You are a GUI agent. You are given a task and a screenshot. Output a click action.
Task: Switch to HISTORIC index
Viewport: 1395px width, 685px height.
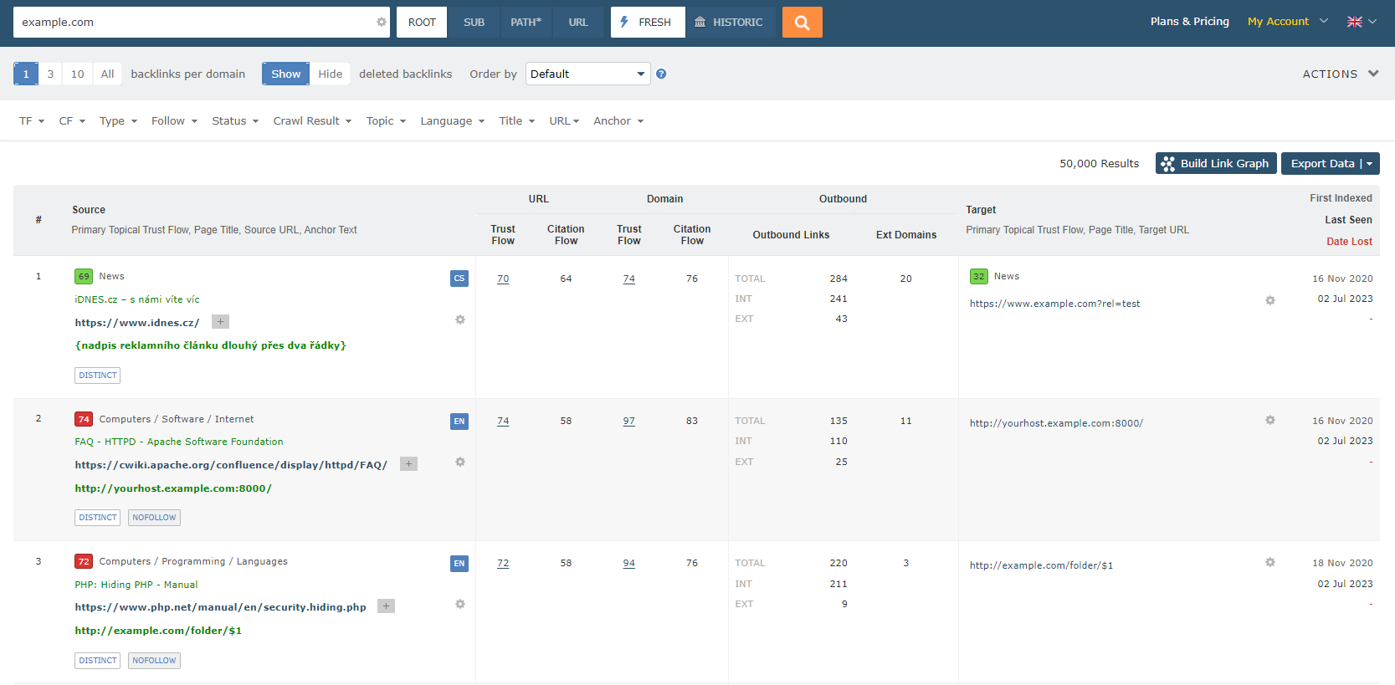click(x=728, y=23)
